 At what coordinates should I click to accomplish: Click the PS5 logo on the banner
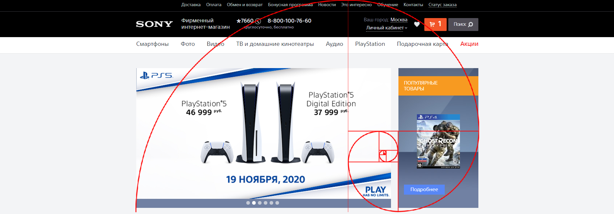(x=156, y=76)
